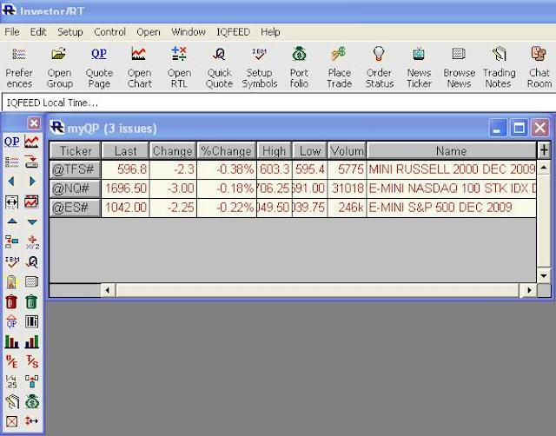Click the green money bag icon in the side palette
The image size is (556, 436).
[x=32, y=401]
